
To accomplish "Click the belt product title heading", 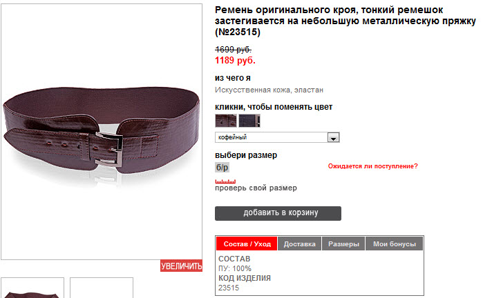I will [x=345, y=21].
